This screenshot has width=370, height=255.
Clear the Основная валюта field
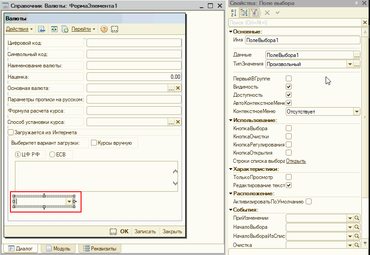click(x=178, y=88)
